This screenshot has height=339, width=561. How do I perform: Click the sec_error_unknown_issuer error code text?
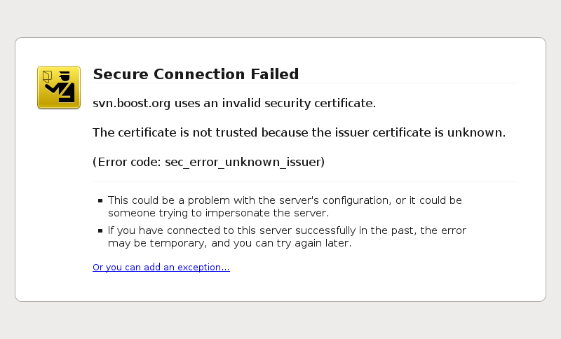click(x=243, y=162)
